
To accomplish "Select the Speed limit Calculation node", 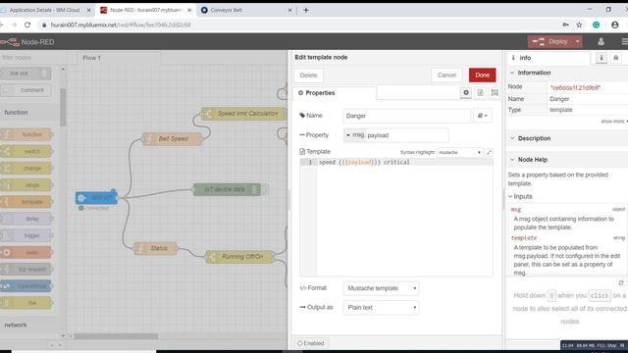I will pyautogui.click(x=244, y=114).
